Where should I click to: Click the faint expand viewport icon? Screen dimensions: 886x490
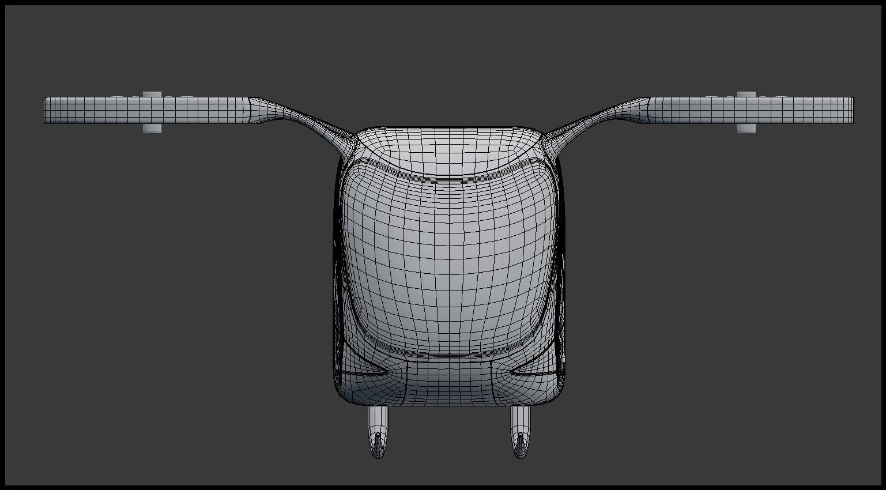pos(868,25)
